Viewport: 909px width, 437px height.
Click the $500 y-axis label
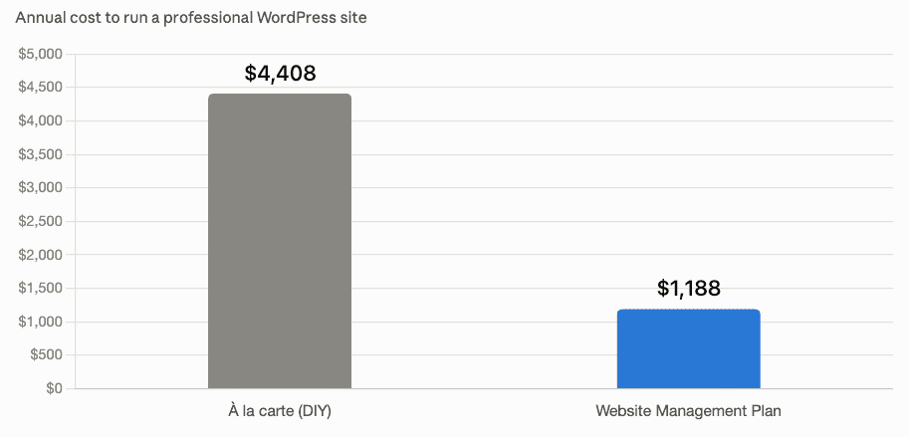(47, 354)
